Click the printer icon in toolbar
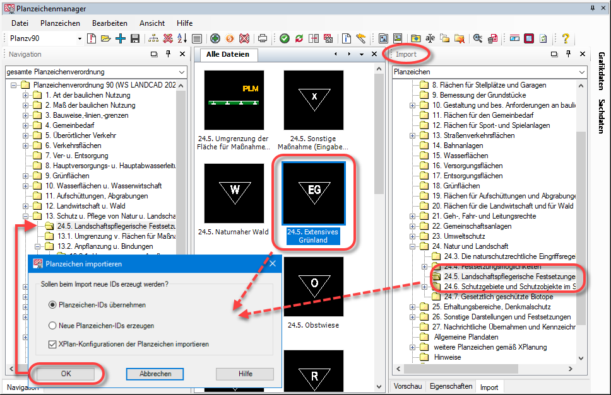Screen dimensions: 611x395 click(x=263, y=38)
